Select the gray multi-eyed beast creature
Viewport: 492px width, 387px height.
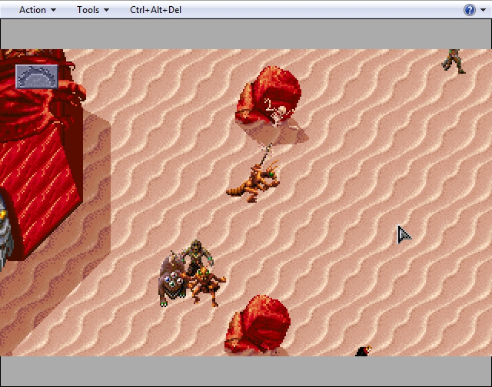click(x=172, y=280)
